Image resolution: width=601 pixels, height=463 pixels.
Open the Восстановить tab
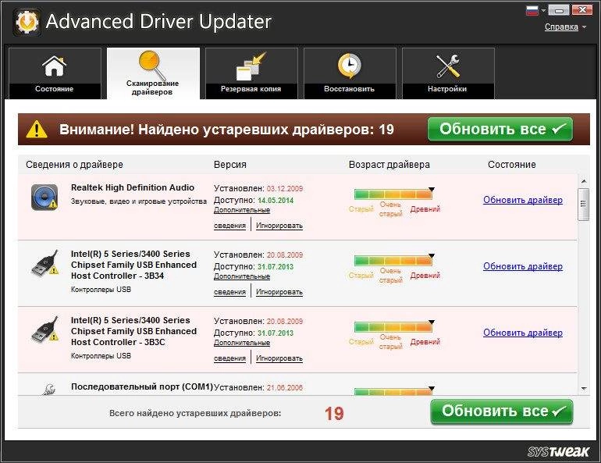pos(350,73)
